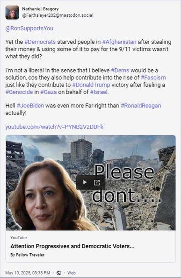Open the @RonSupportsYou mention
The image size is (181, 278).
(x=29, y=29)
